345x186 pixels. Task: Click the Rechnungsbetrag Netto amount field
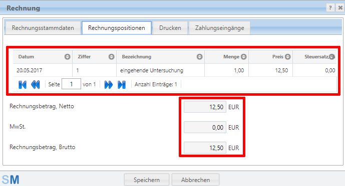(205, 107)
